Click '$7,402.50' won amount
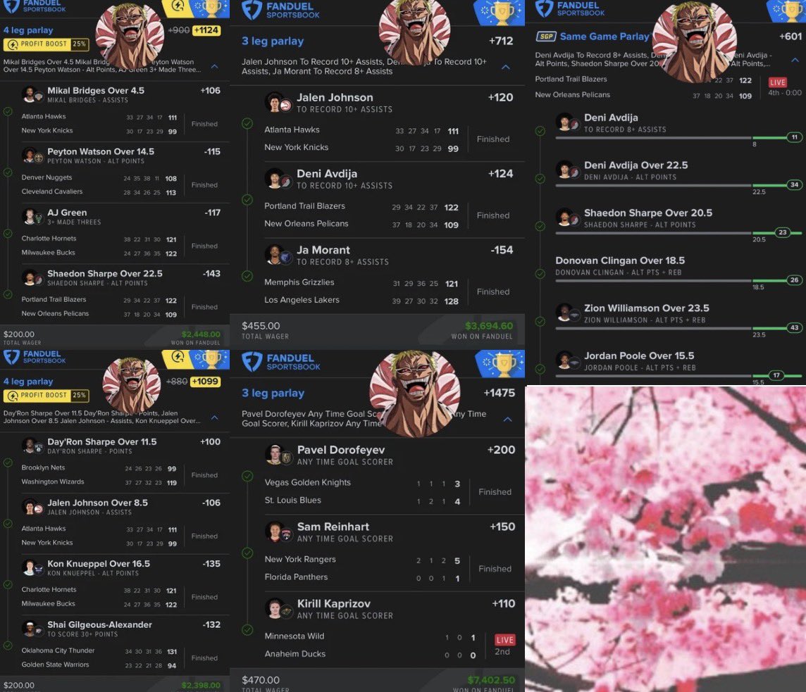This screenshot has width=806, height=692. [491, 679]
